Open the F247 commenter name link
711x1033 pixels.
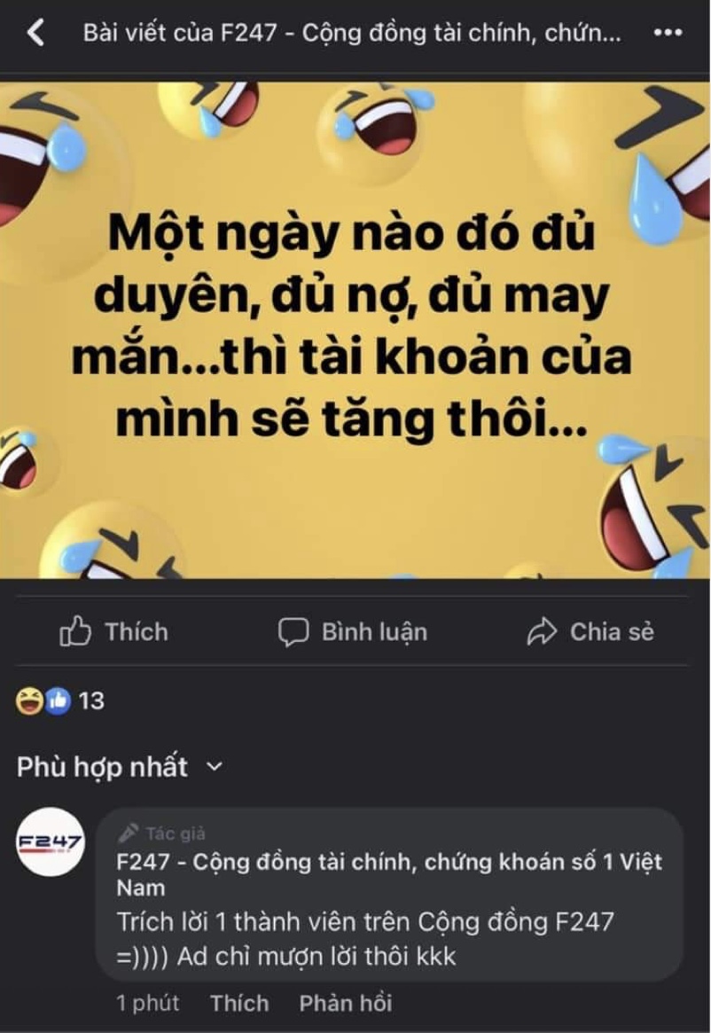pos(389,874)
